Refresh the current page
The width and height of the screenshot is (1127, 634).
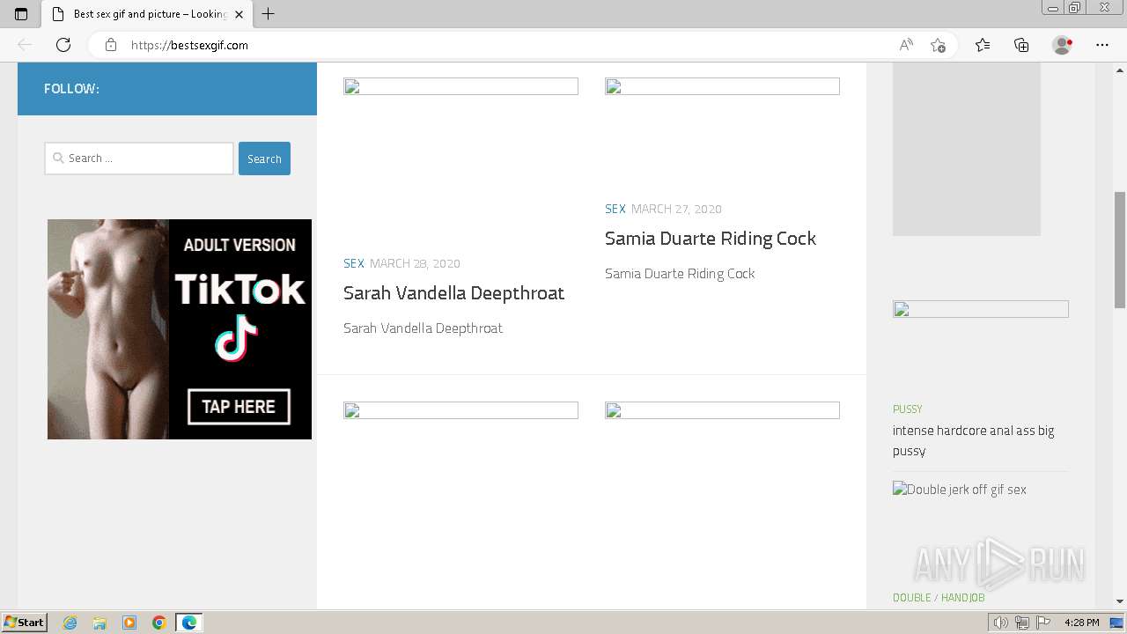click(x=63, y=45)
